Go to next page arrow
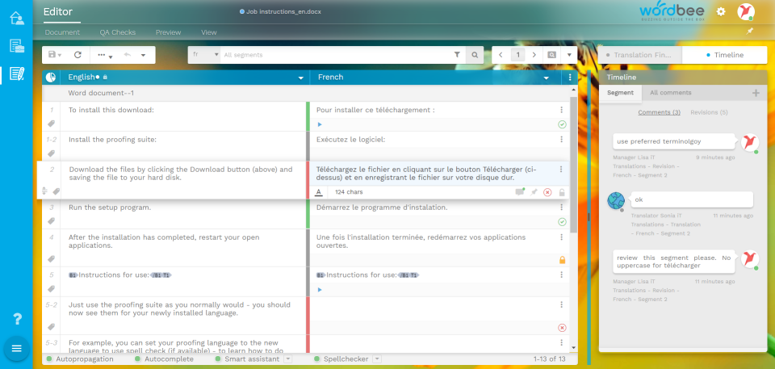This screenshot has width=775, height=369. (534, 55)
